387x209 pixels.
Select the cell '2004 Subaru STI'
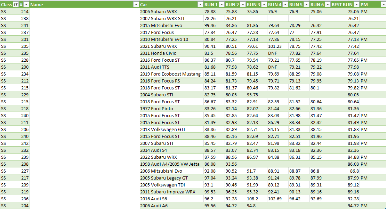point(171,95)
